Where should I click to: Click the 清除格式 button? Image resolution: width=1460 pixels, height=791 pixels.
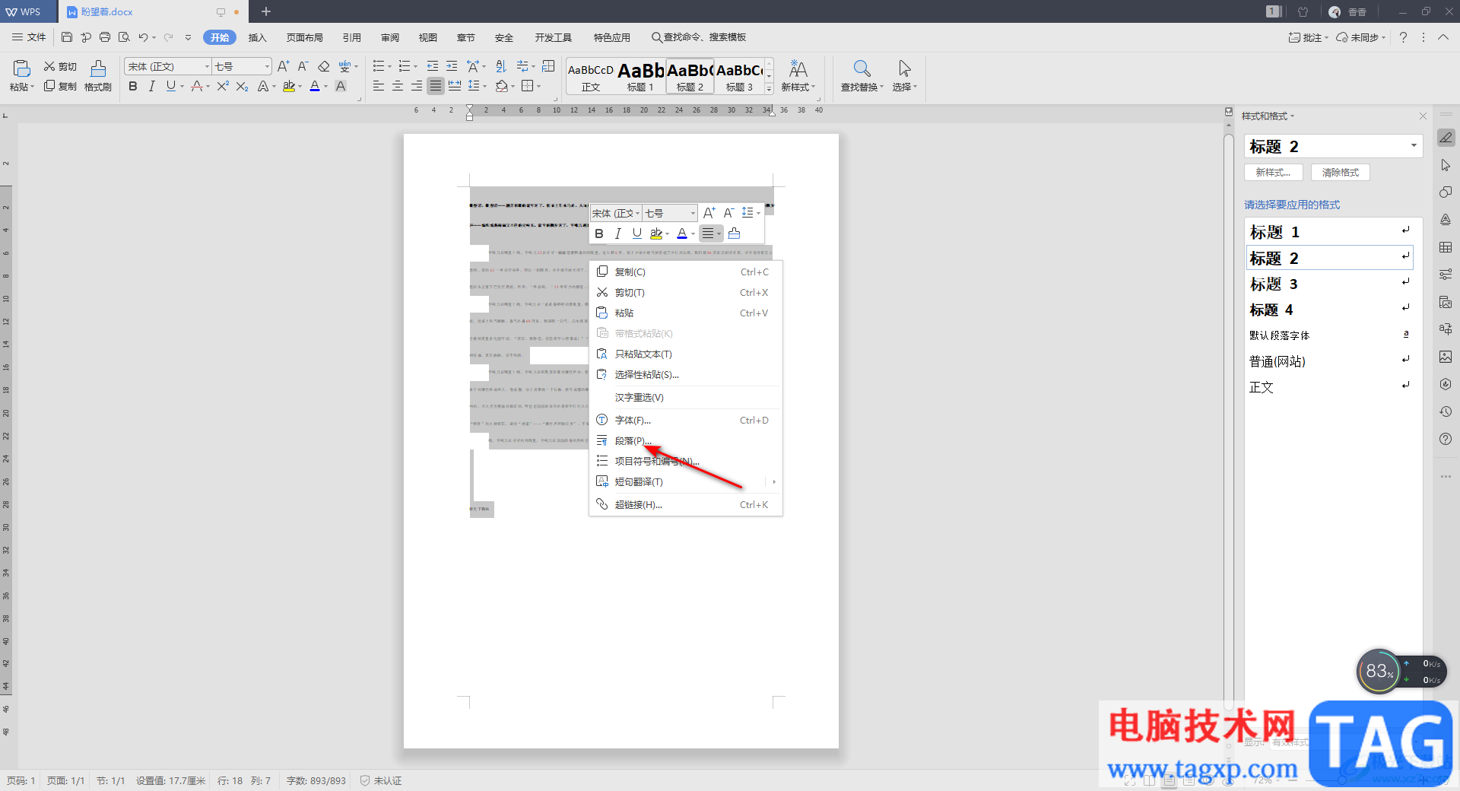point(1340,173)
